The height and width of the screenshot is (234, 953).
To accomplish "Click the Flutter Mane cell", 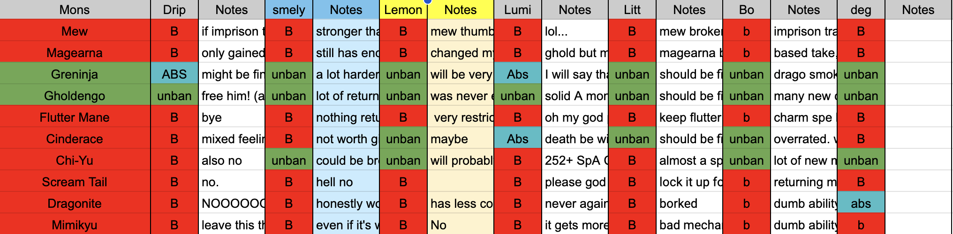I will [x=75, y=117].
